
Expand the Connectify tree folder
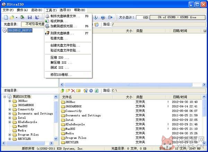coord(10,110)
